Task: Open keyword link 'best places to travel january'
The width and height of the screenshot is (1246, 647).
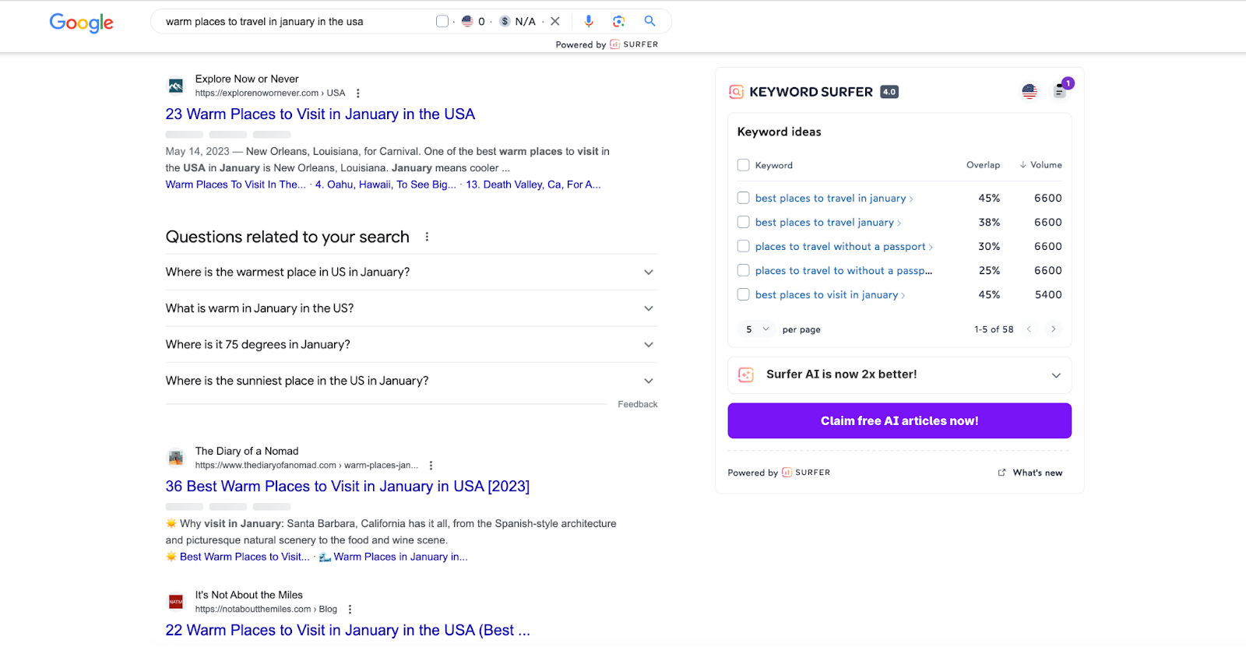Action: point(824,223)
